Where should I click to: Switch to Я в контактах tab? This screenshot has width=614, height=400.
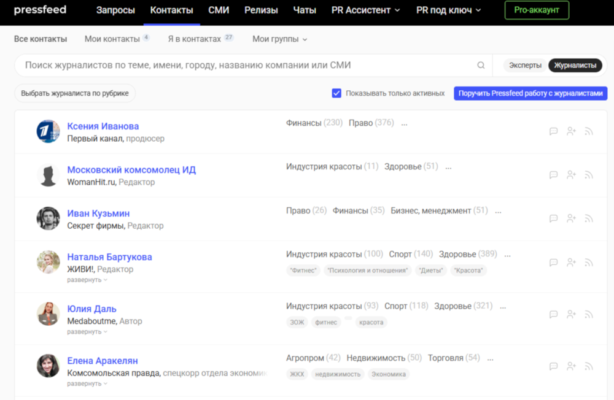point(201,39)
